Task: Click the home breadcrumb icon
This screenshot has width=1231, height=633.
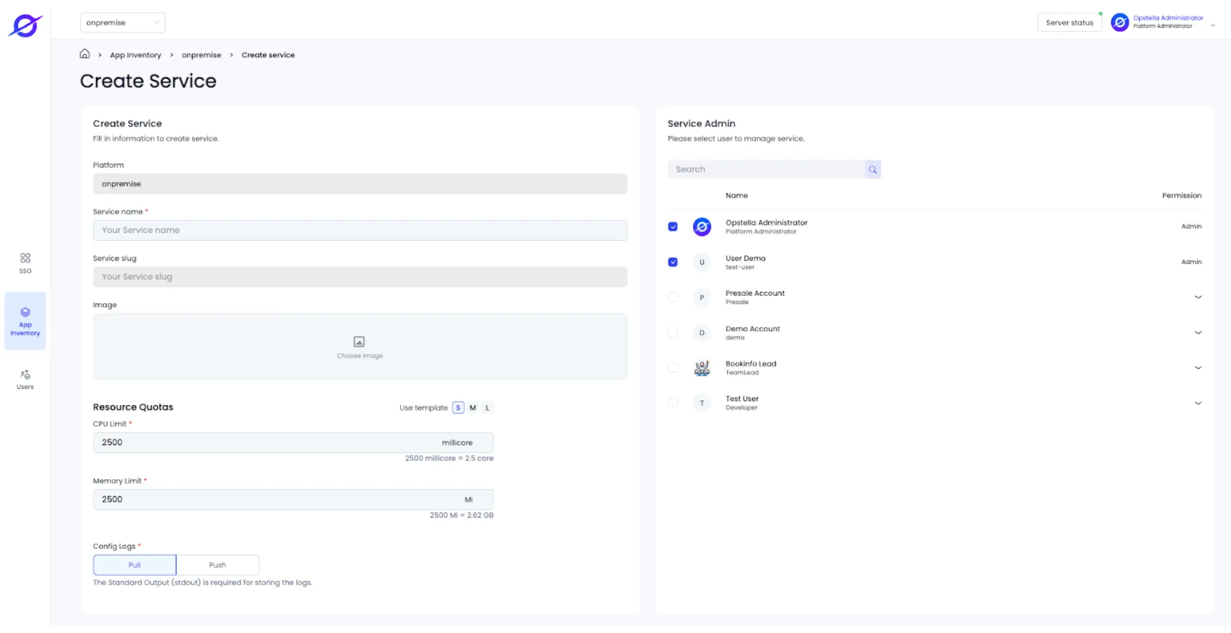Action: (x=84, y=54)
